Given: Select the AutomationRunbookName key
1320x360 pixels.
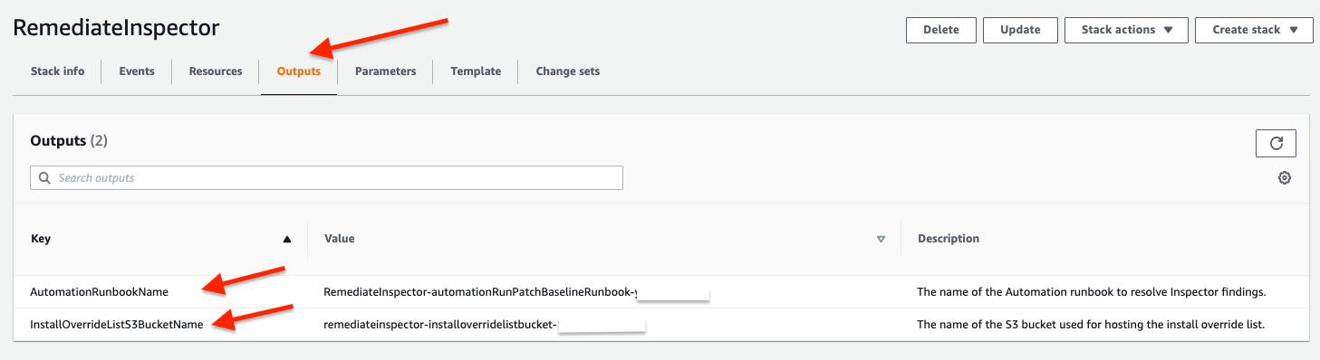Looking at the screenshot, I should pos(99,292).
